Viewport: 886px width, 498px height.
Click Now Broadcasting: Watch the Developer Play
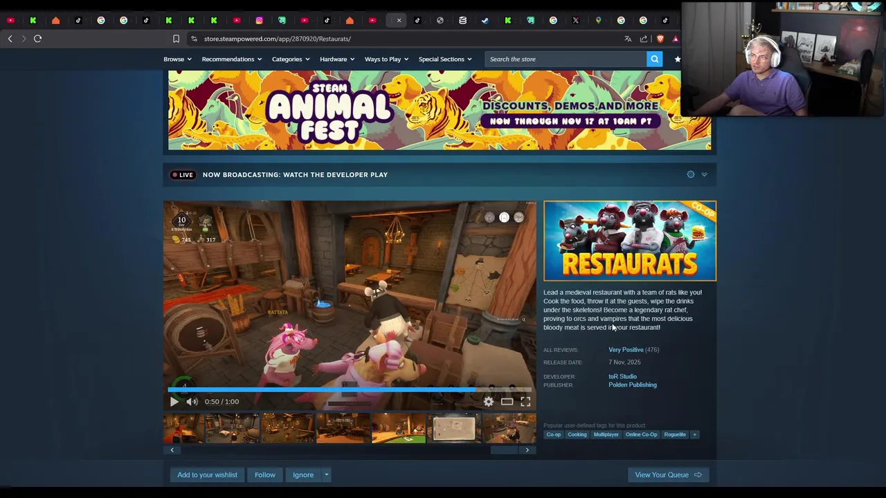point(295,174)
